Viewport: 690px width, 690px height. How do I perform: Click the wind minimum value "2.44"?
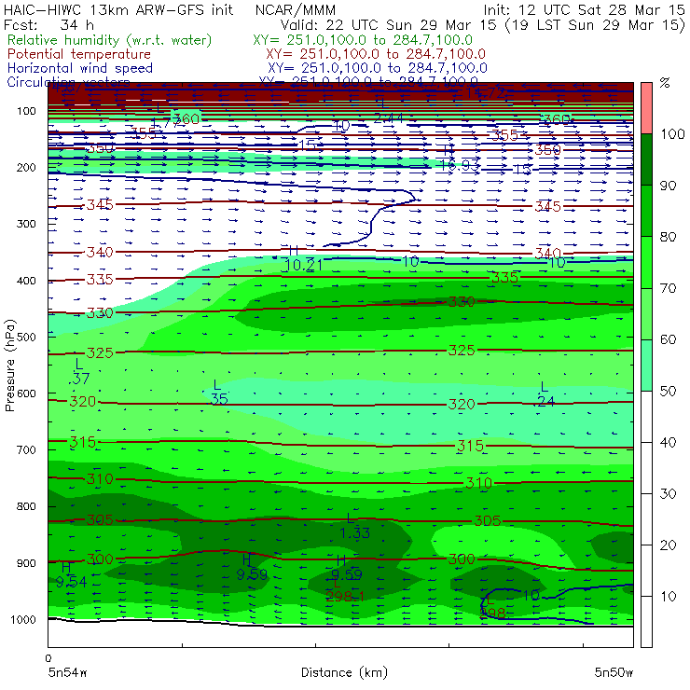tap(389, 117)
